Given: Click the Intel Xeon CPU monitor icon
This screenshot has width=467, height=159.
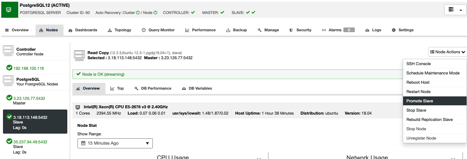Looking at the screenshot, I should [78, 107].
